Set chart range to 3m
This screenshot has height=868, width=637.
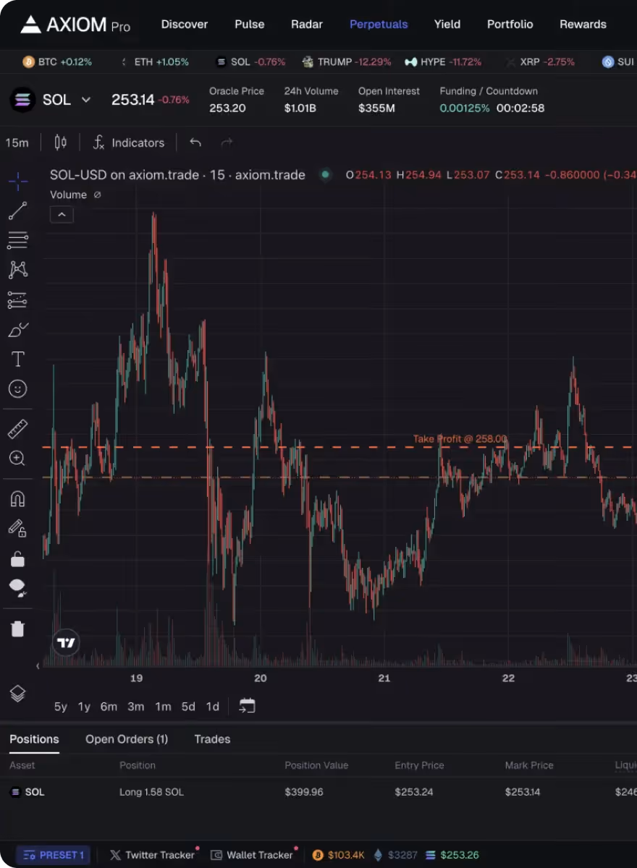pos(136,707)
